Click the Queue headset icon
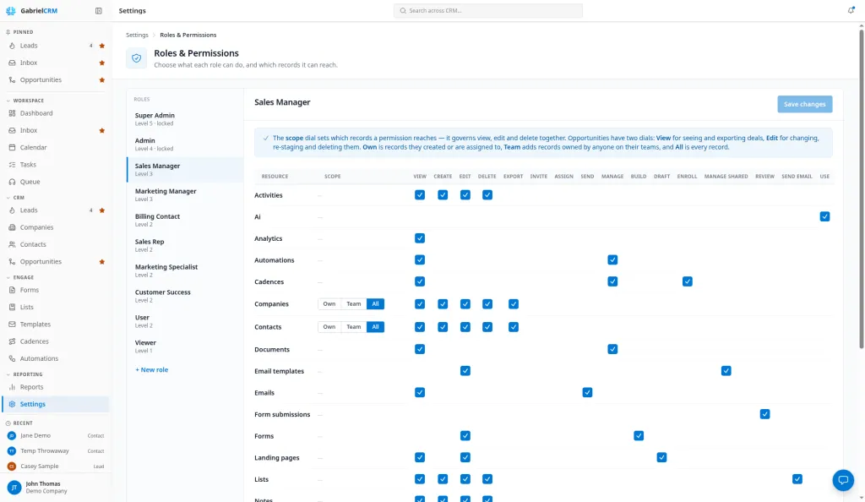The width and height of the screenshot is (865, 502). 12,182
